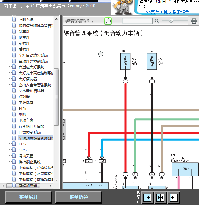The image size is (199, 205).
Task: Open 电动座椅（带座椅位置 tree item
Action: pyautogui.click(x=36, y=168)
